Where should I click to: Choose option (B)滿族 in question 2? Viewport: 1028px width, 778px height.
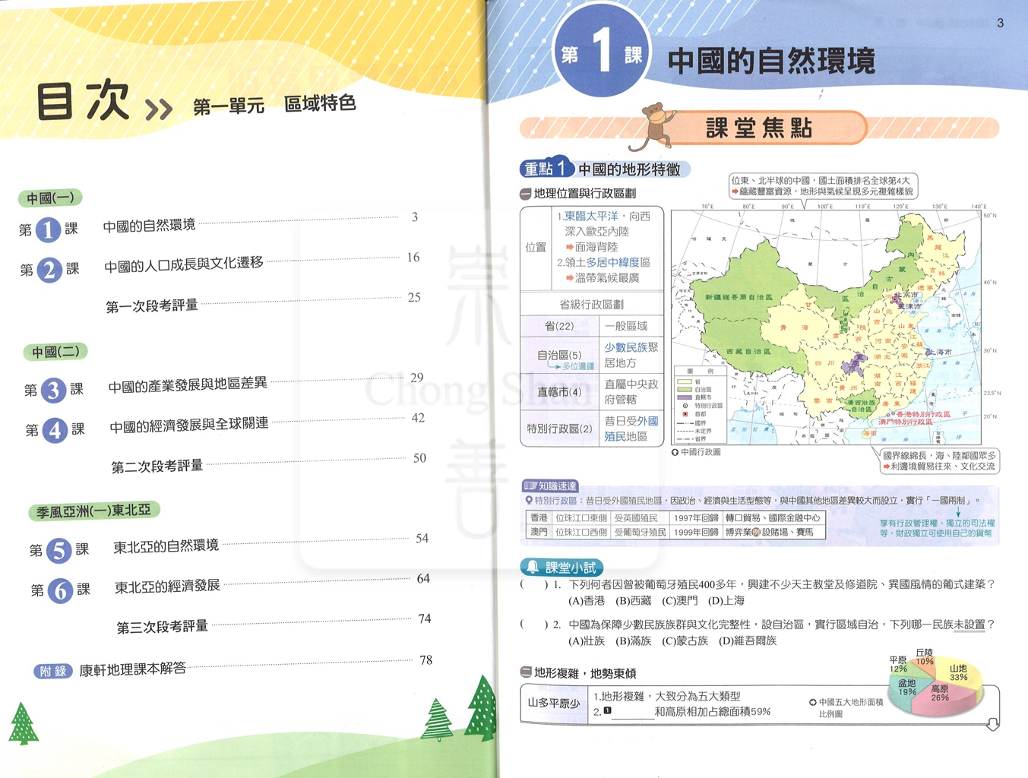(633, 641)
